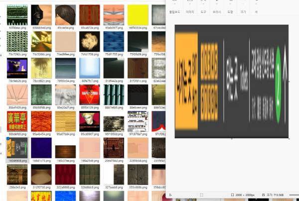Click the 327aaab6.png file name

[x=114, y=188]
